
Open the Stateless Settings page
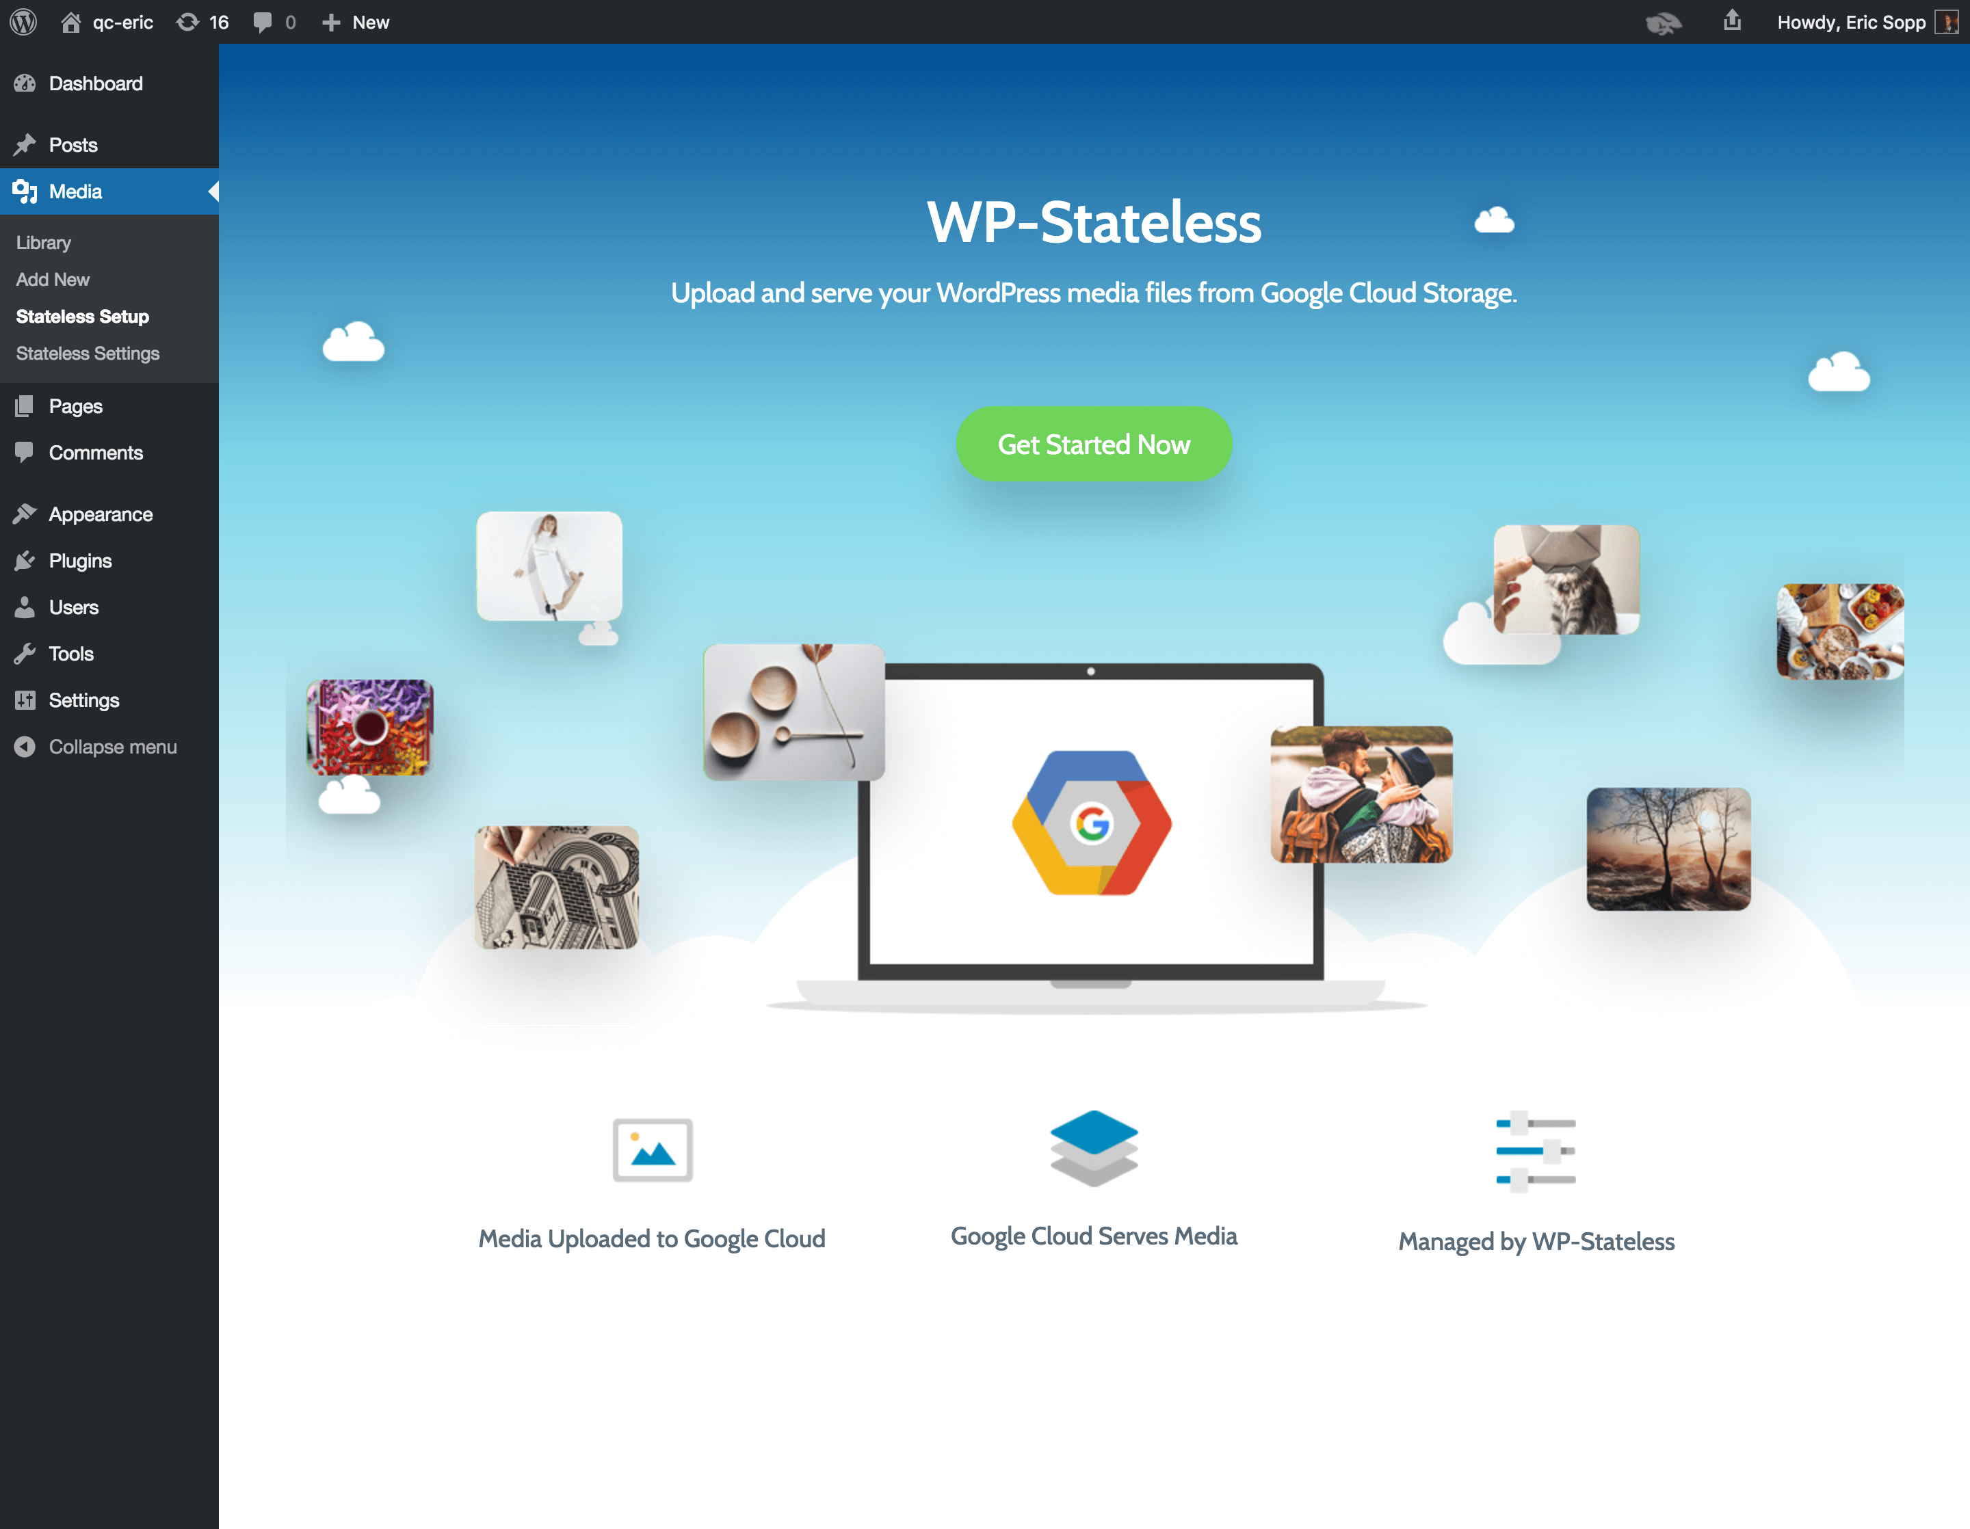[x=86, y=353]
